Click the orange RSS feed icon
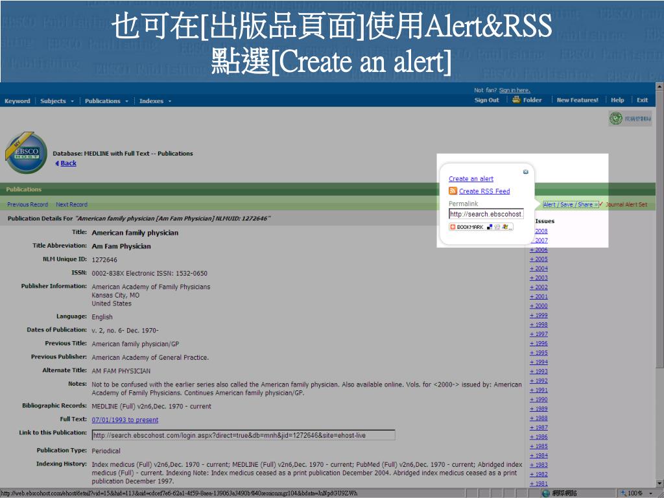Image resolution: width=664 pixels, height=498 pixels. tap(453, 191)
